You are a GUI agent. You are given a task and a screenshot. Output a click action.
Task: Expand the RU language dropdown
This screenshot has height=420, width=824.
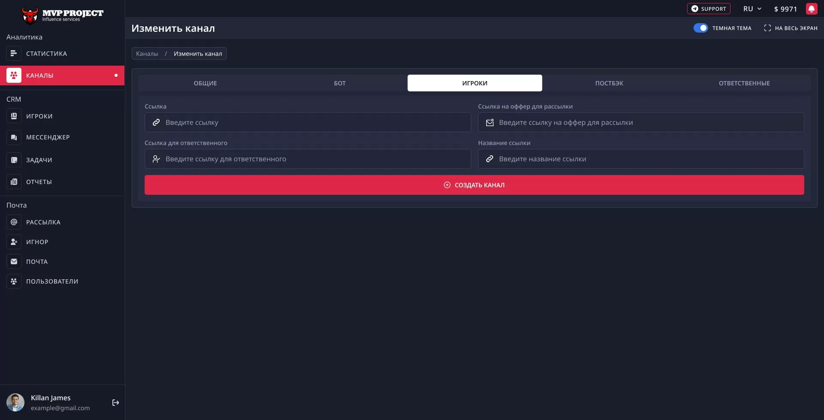[752, 9]
